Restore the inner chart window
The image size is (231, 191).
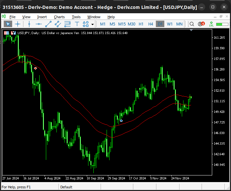(x=221, y=17)
